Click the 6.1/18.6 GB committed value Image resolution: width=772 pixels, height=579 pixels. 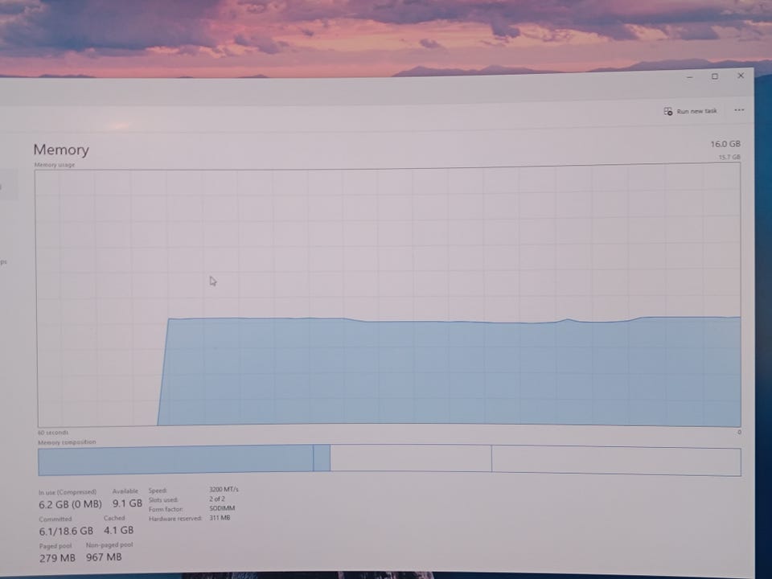[x=66, y=531]
